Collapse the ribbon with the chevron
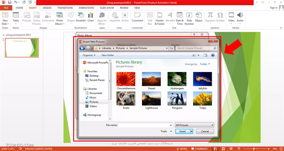Screen dimensions: 284x151 pyautogui.click(x=281, y=28)
